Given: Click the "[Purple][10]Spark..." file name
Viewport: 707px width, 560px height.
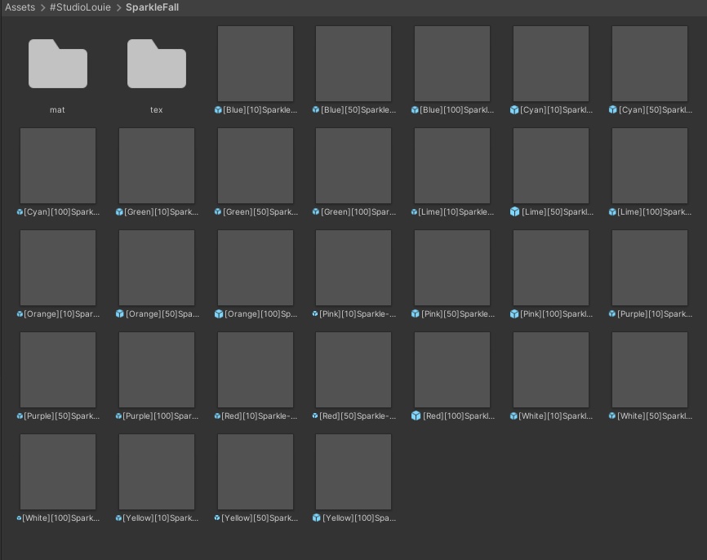Looking at the screenshot, I should click(655, 313).
